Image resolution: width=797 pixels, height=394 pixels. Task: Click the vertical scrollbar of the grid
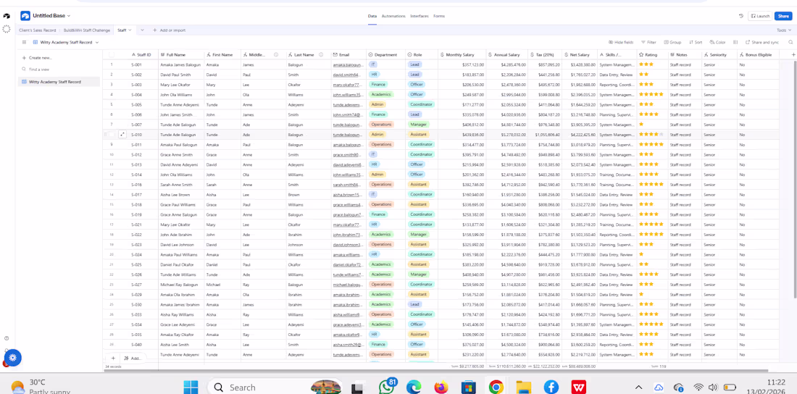794,179
